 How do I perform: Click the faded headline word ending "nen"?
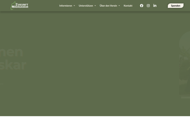(x=11, y=53)
